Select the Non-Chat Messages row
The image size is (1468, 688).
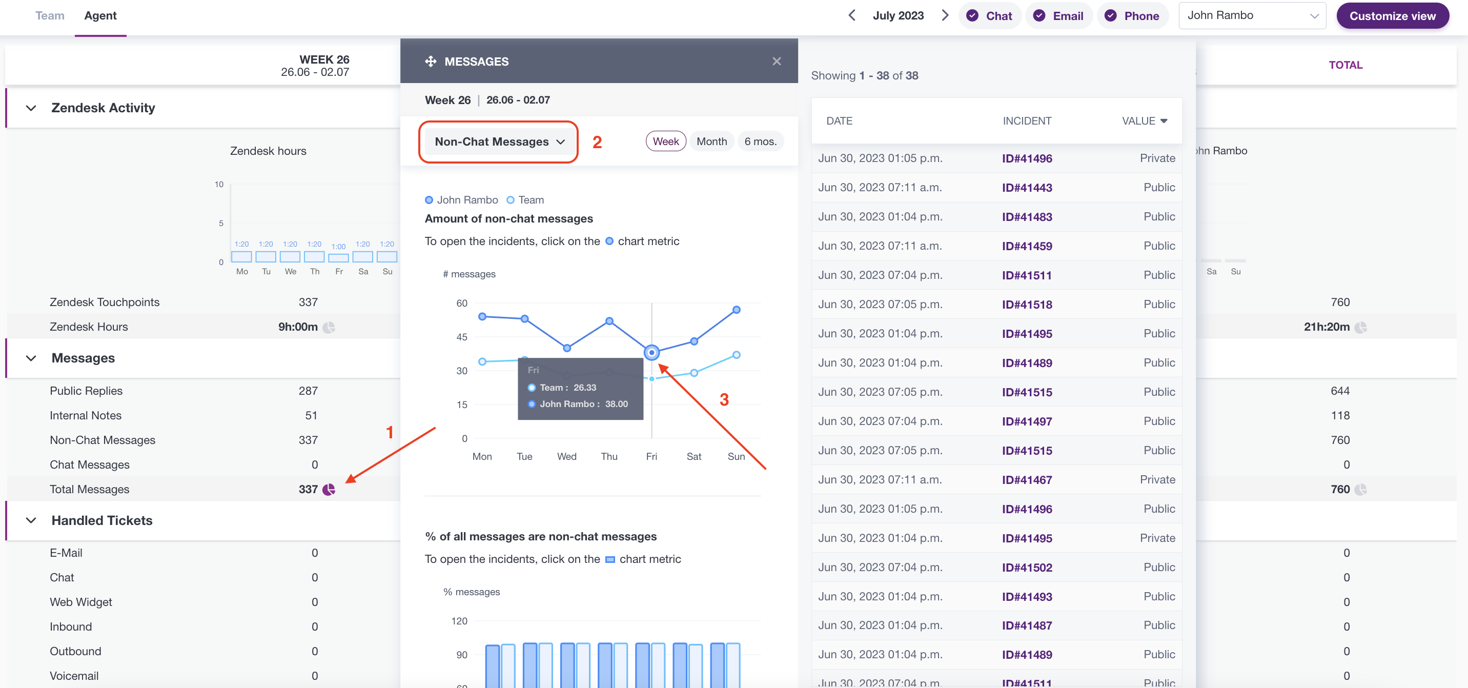pos(203,440)
